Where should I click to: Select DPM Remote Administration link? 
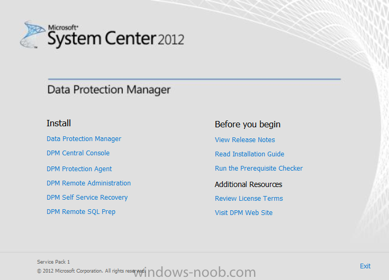[x=88, y=183]
